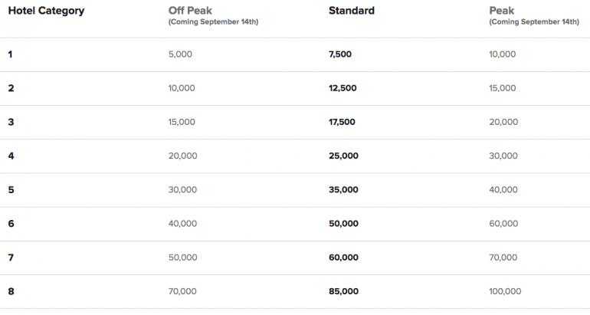Screen dimensions: 590x315
Task: Select the Peak value for category 4
Action: click(x=503, y=156)
